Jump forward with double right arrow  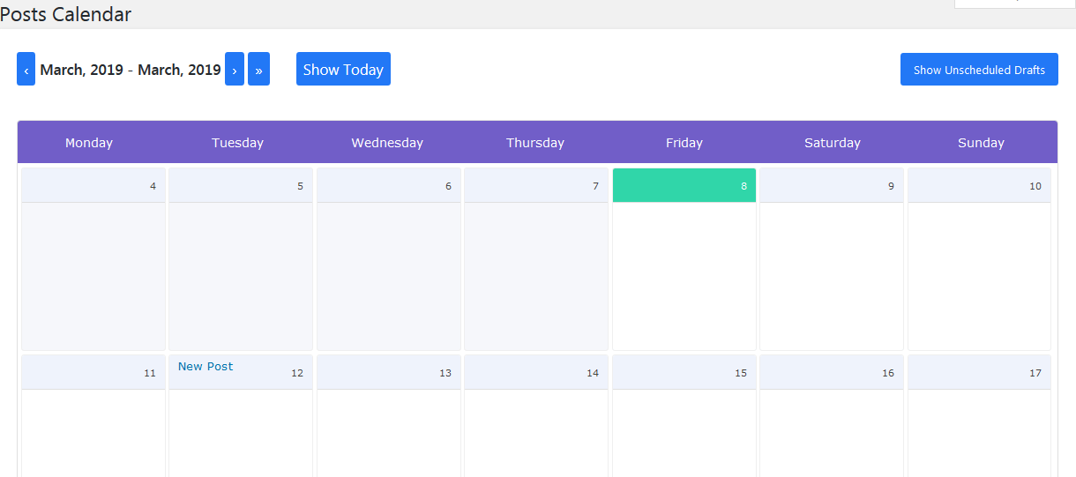tap(258, 70)
